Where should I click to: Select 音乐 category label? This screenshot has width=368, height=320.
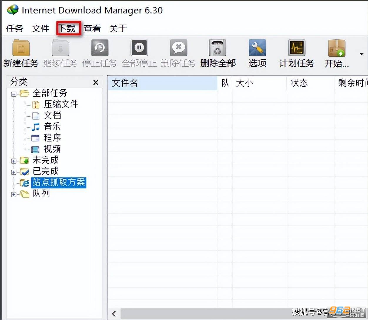pos(52,127)
